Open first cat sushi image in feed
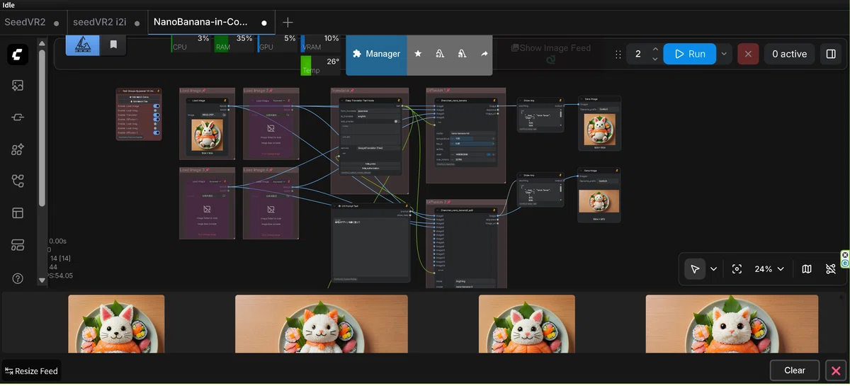The width and height of the screenshot is (850, 386). (x=116, y=324)
